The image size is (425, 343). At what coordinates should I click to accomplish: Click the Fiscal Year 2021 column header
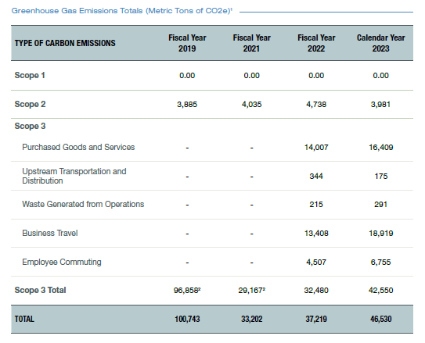click(251, 43)
